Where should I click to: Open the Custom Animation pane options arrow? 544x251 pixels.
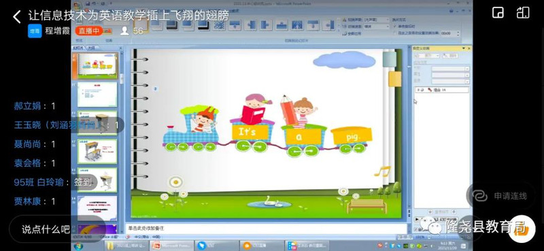[x=464, y=48]
